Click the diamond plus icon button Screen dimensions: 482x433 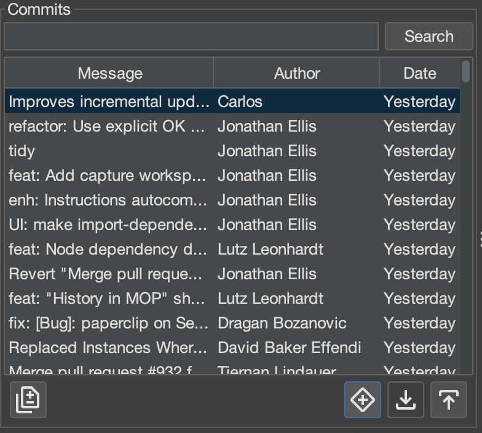pos(363,400)
